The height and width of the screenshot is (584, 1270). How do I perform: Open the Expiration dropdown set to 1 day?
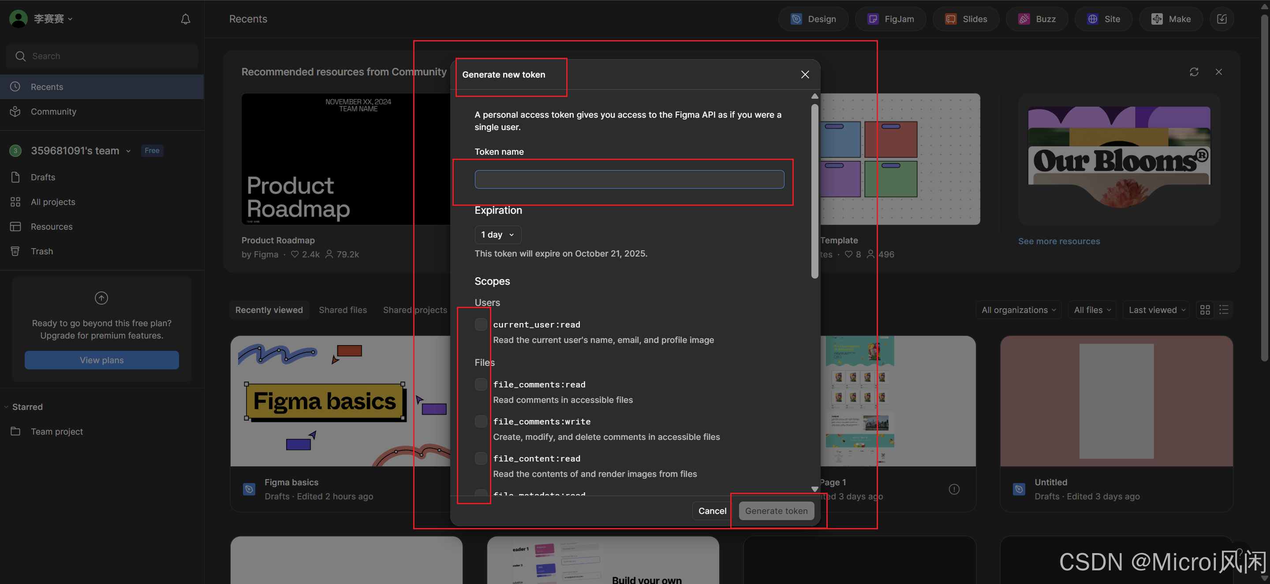497,234
